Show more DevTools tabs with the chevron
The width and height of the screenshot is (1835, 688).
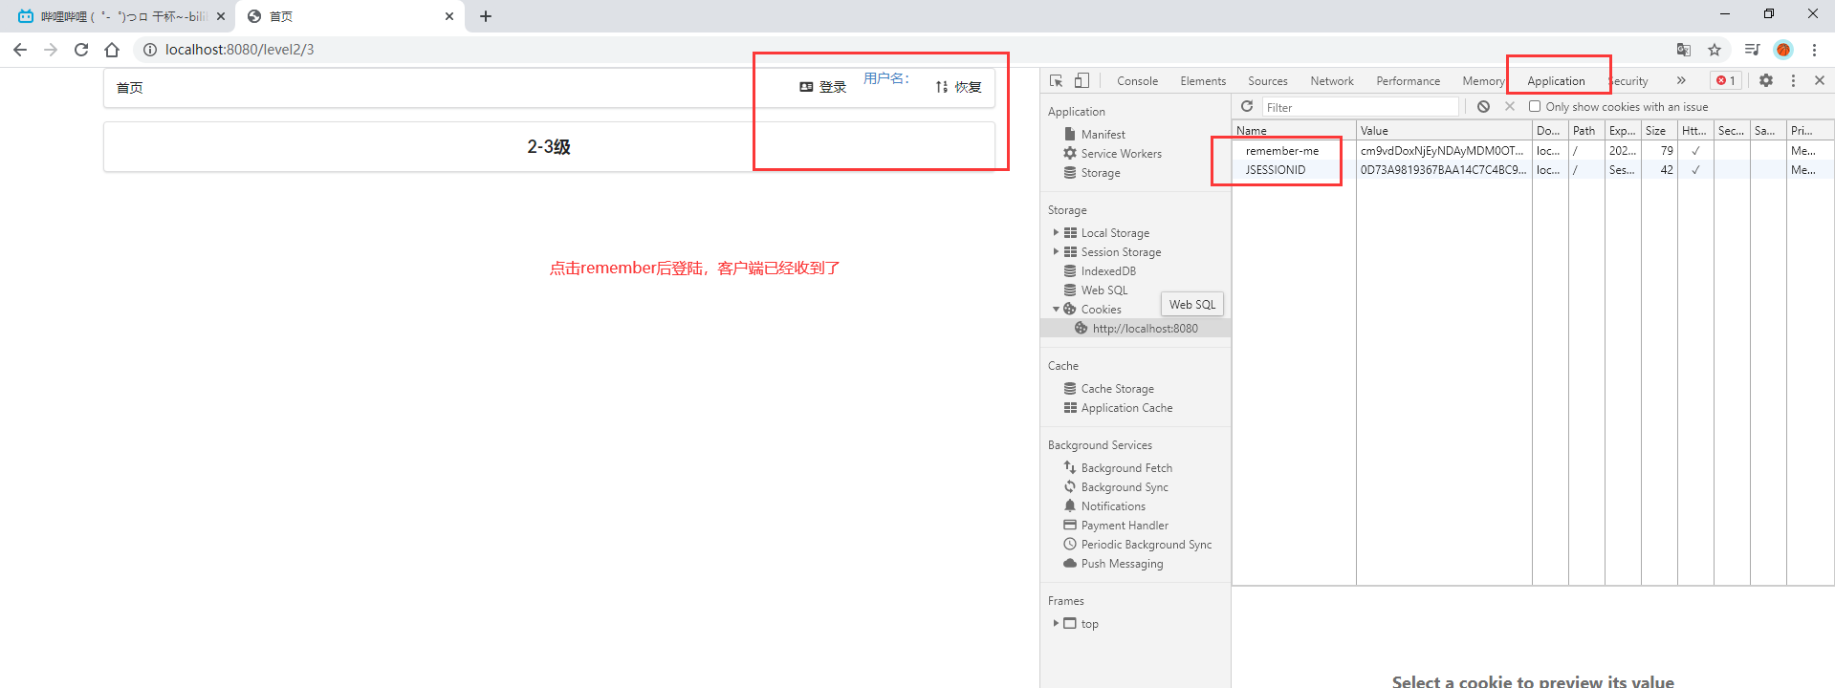coord(1681,80)
